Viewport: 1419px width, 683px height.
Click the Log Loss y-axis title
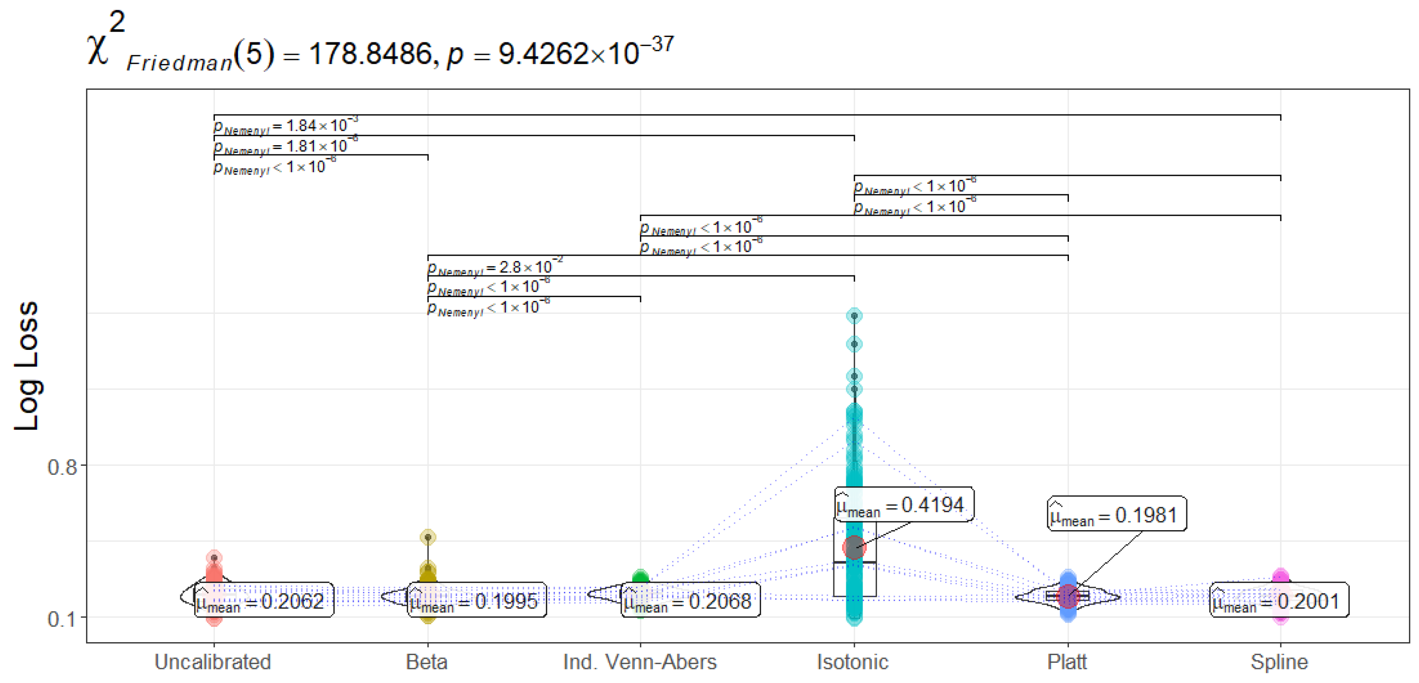pos(26,366)
